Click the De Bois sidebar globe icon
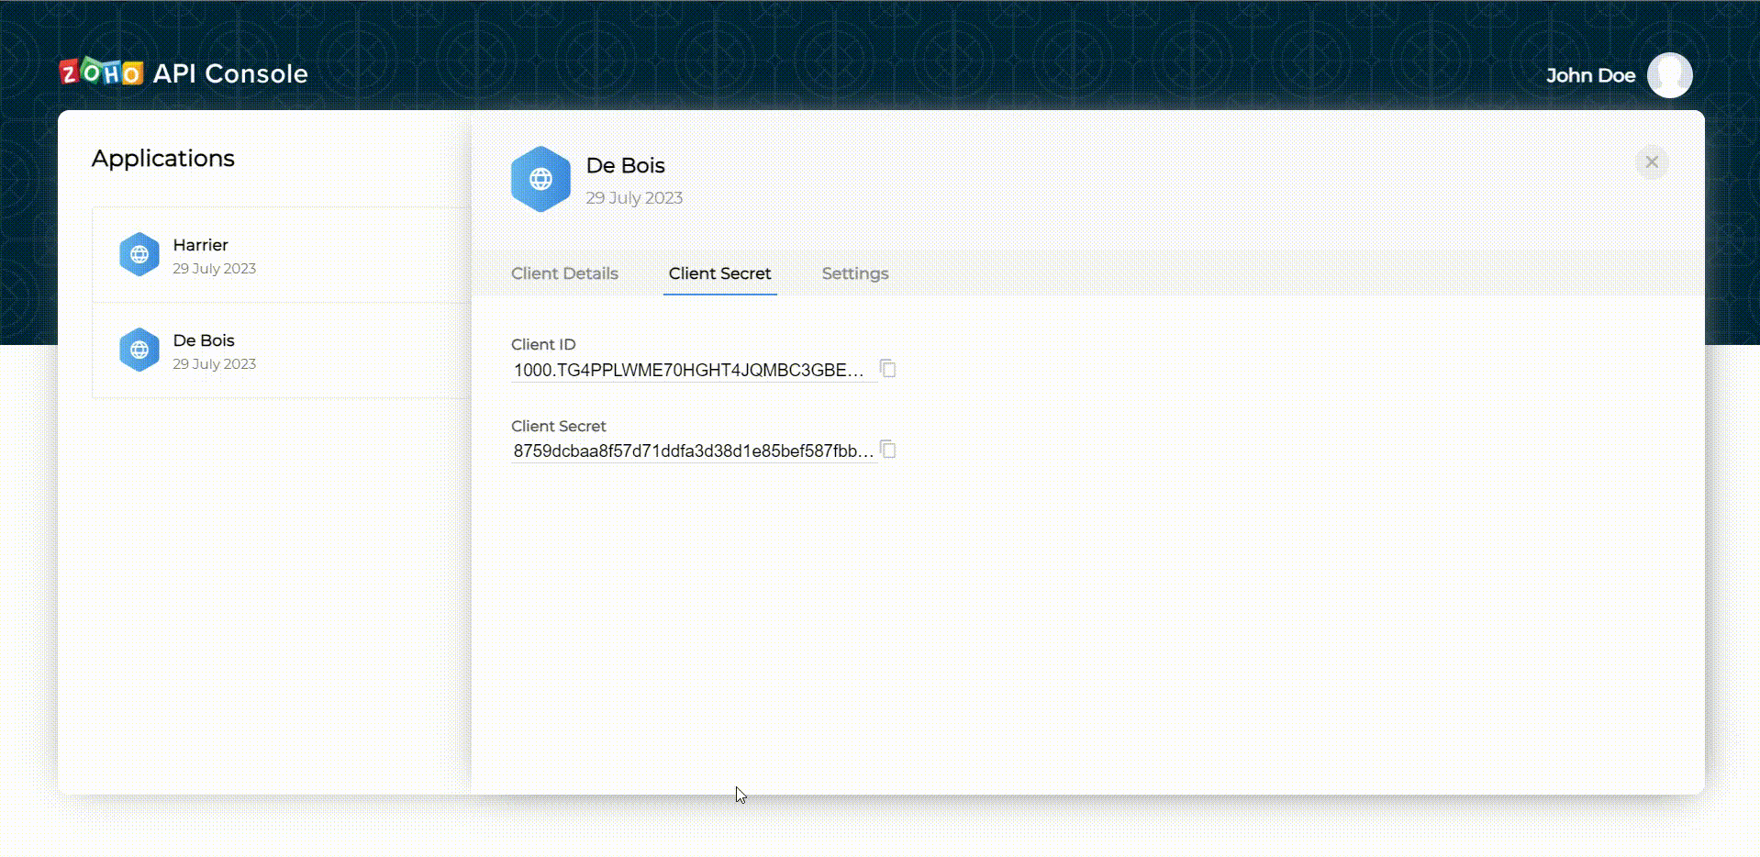This screenshot has width=1760, height=857. (139, 350)
